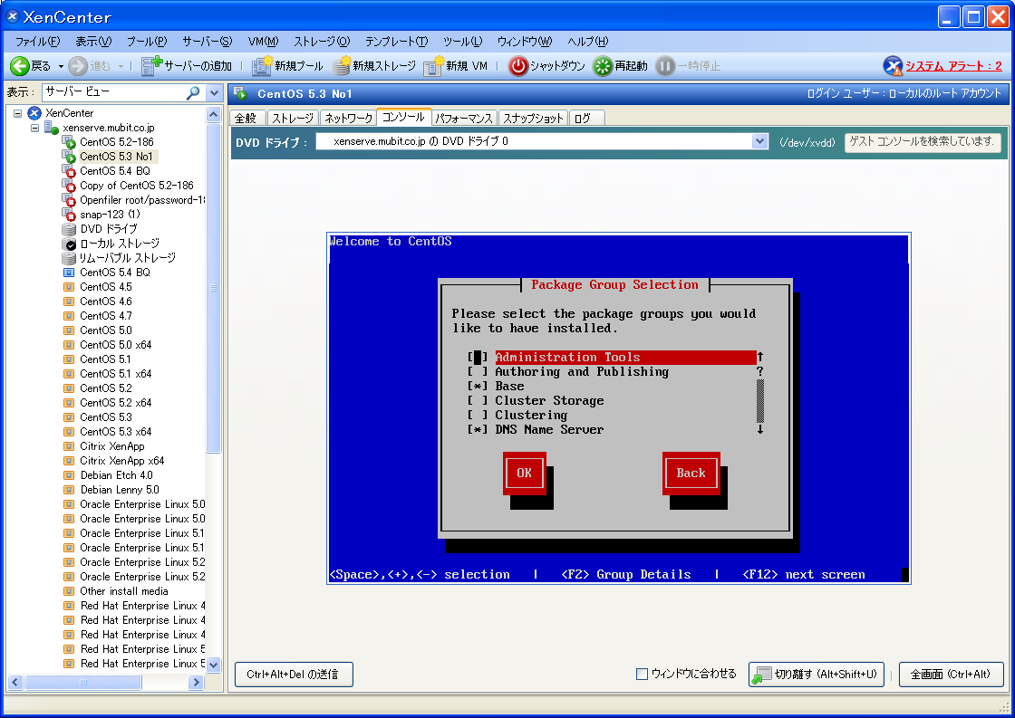This screenshot has width=1015, height=718.
Task: Select the snap-123 (1) tree item
Action: pos(110,214)
